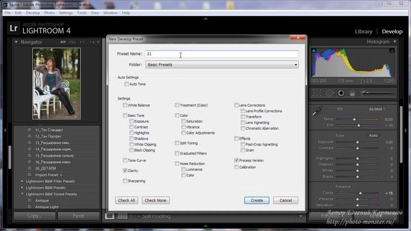Cancel the New Develop Preset dialog

[x=286, y=200]
